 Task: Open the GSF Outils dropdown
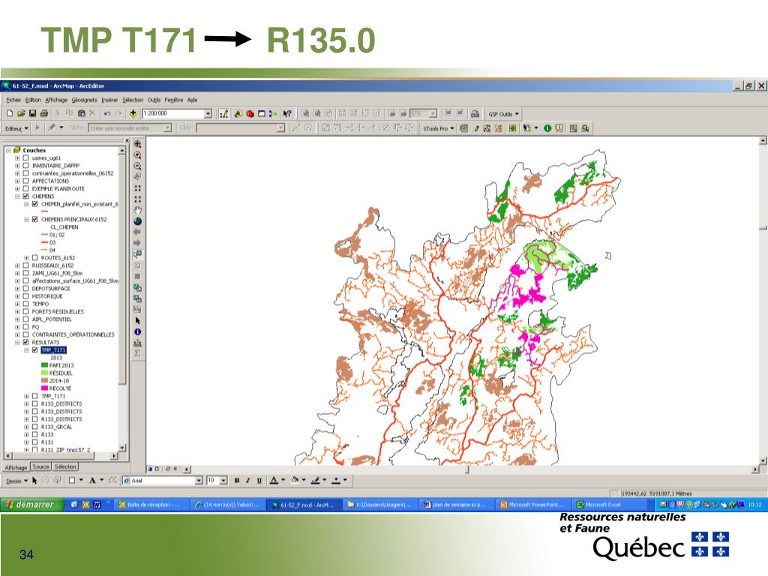point(503,114)
